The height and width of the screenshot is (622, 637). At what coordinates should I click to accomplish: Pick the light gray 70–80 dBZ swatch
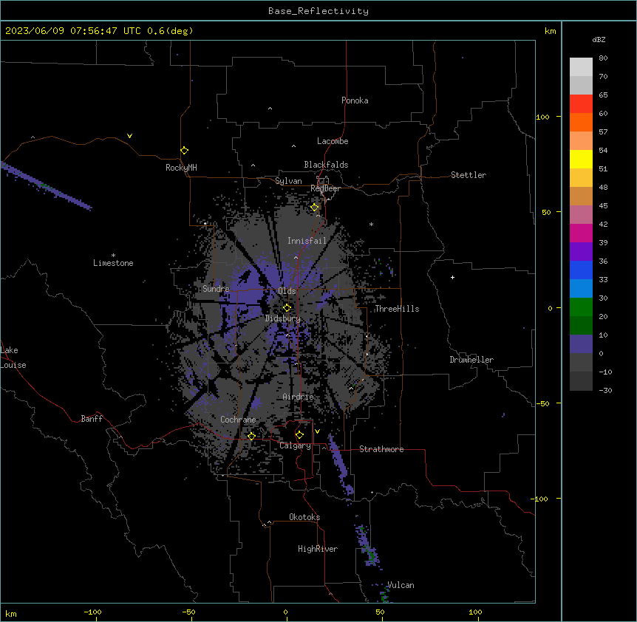pyautogui.click(x=581, y=67)
